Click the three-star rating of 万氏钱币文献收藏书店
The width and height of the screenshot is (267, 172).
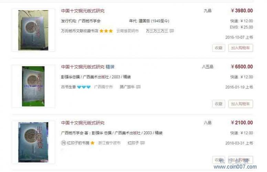pyautogui.click(x=106, y=31)
